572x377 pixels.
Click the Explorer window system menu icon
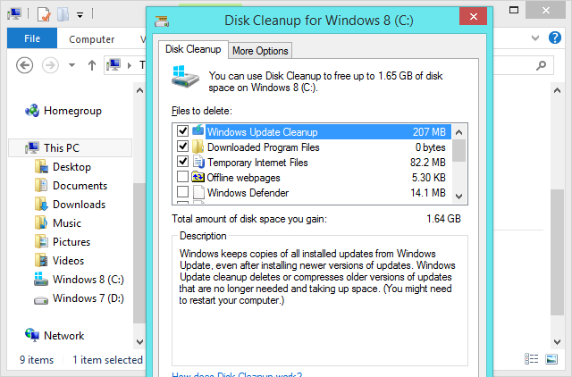pyautogui.click(x=14, y=14)
